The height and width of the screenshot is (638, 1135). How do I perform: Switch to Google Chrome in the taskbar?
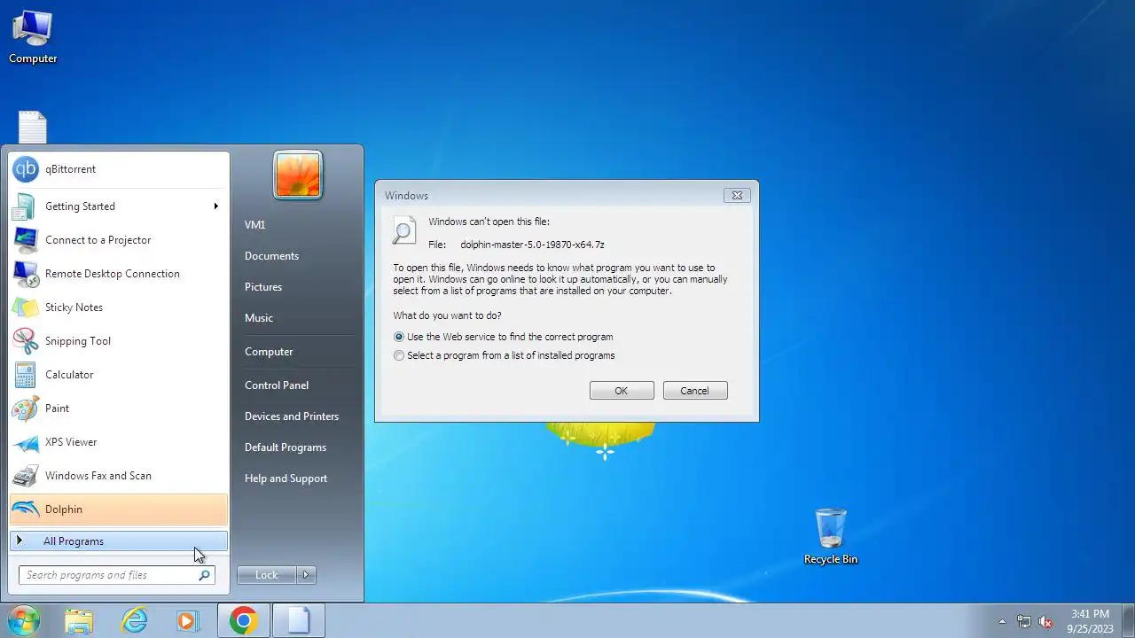coord(243,620)
